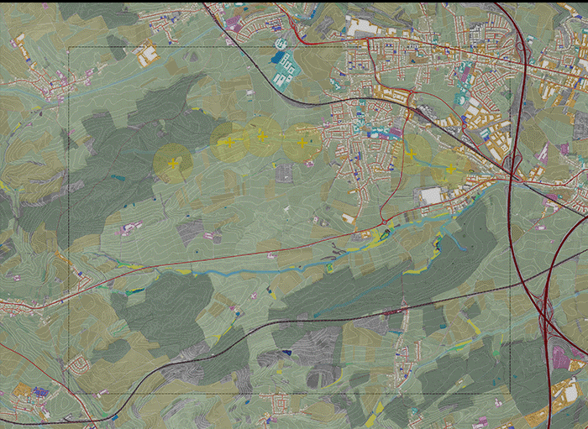Click the orange-outlined white building at upper left
Screen dimensions: 588x429
point(147,54)
